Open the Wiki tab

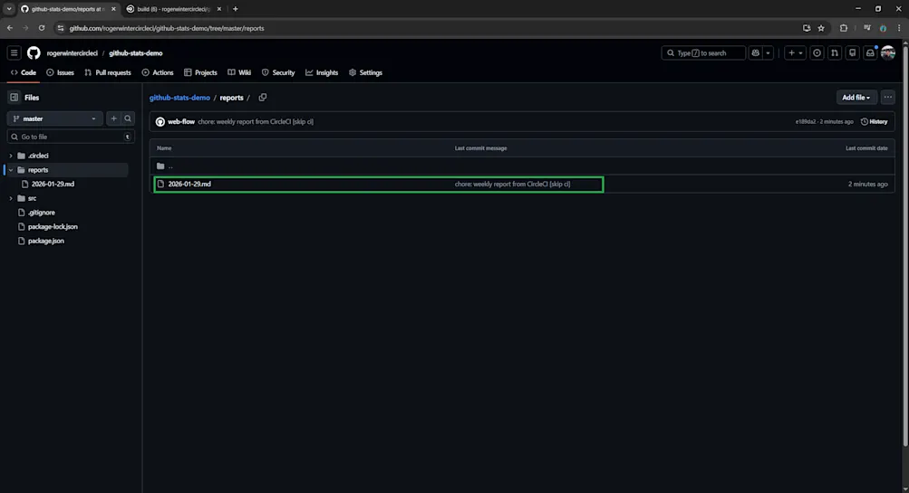[239, 72]
